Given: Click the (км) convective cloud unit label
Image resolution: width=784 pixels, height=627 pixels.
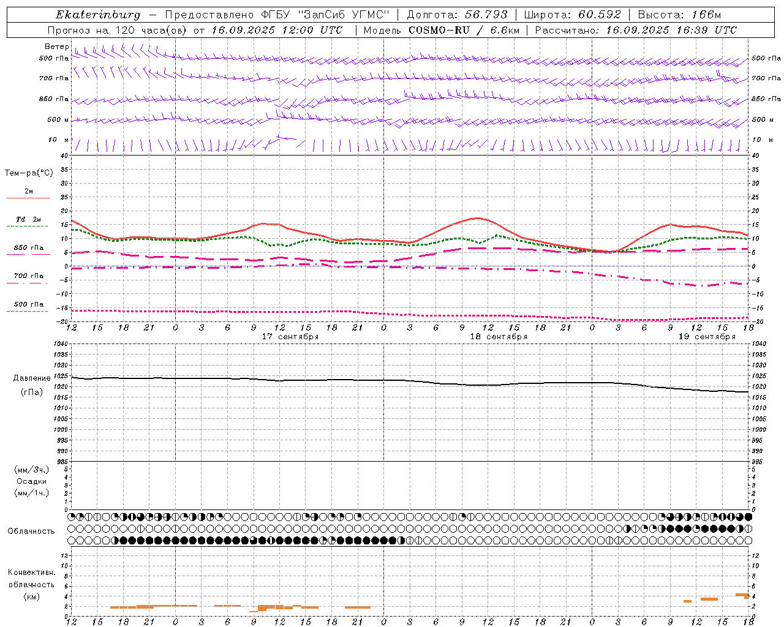Looking at the screenshot, I should tap(32, 596).
